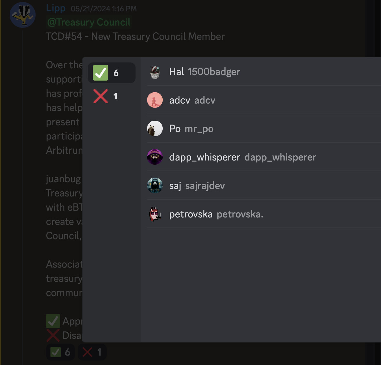
Task: Select the Hal 1500badger user row
Action: click(x=264, y=72)
